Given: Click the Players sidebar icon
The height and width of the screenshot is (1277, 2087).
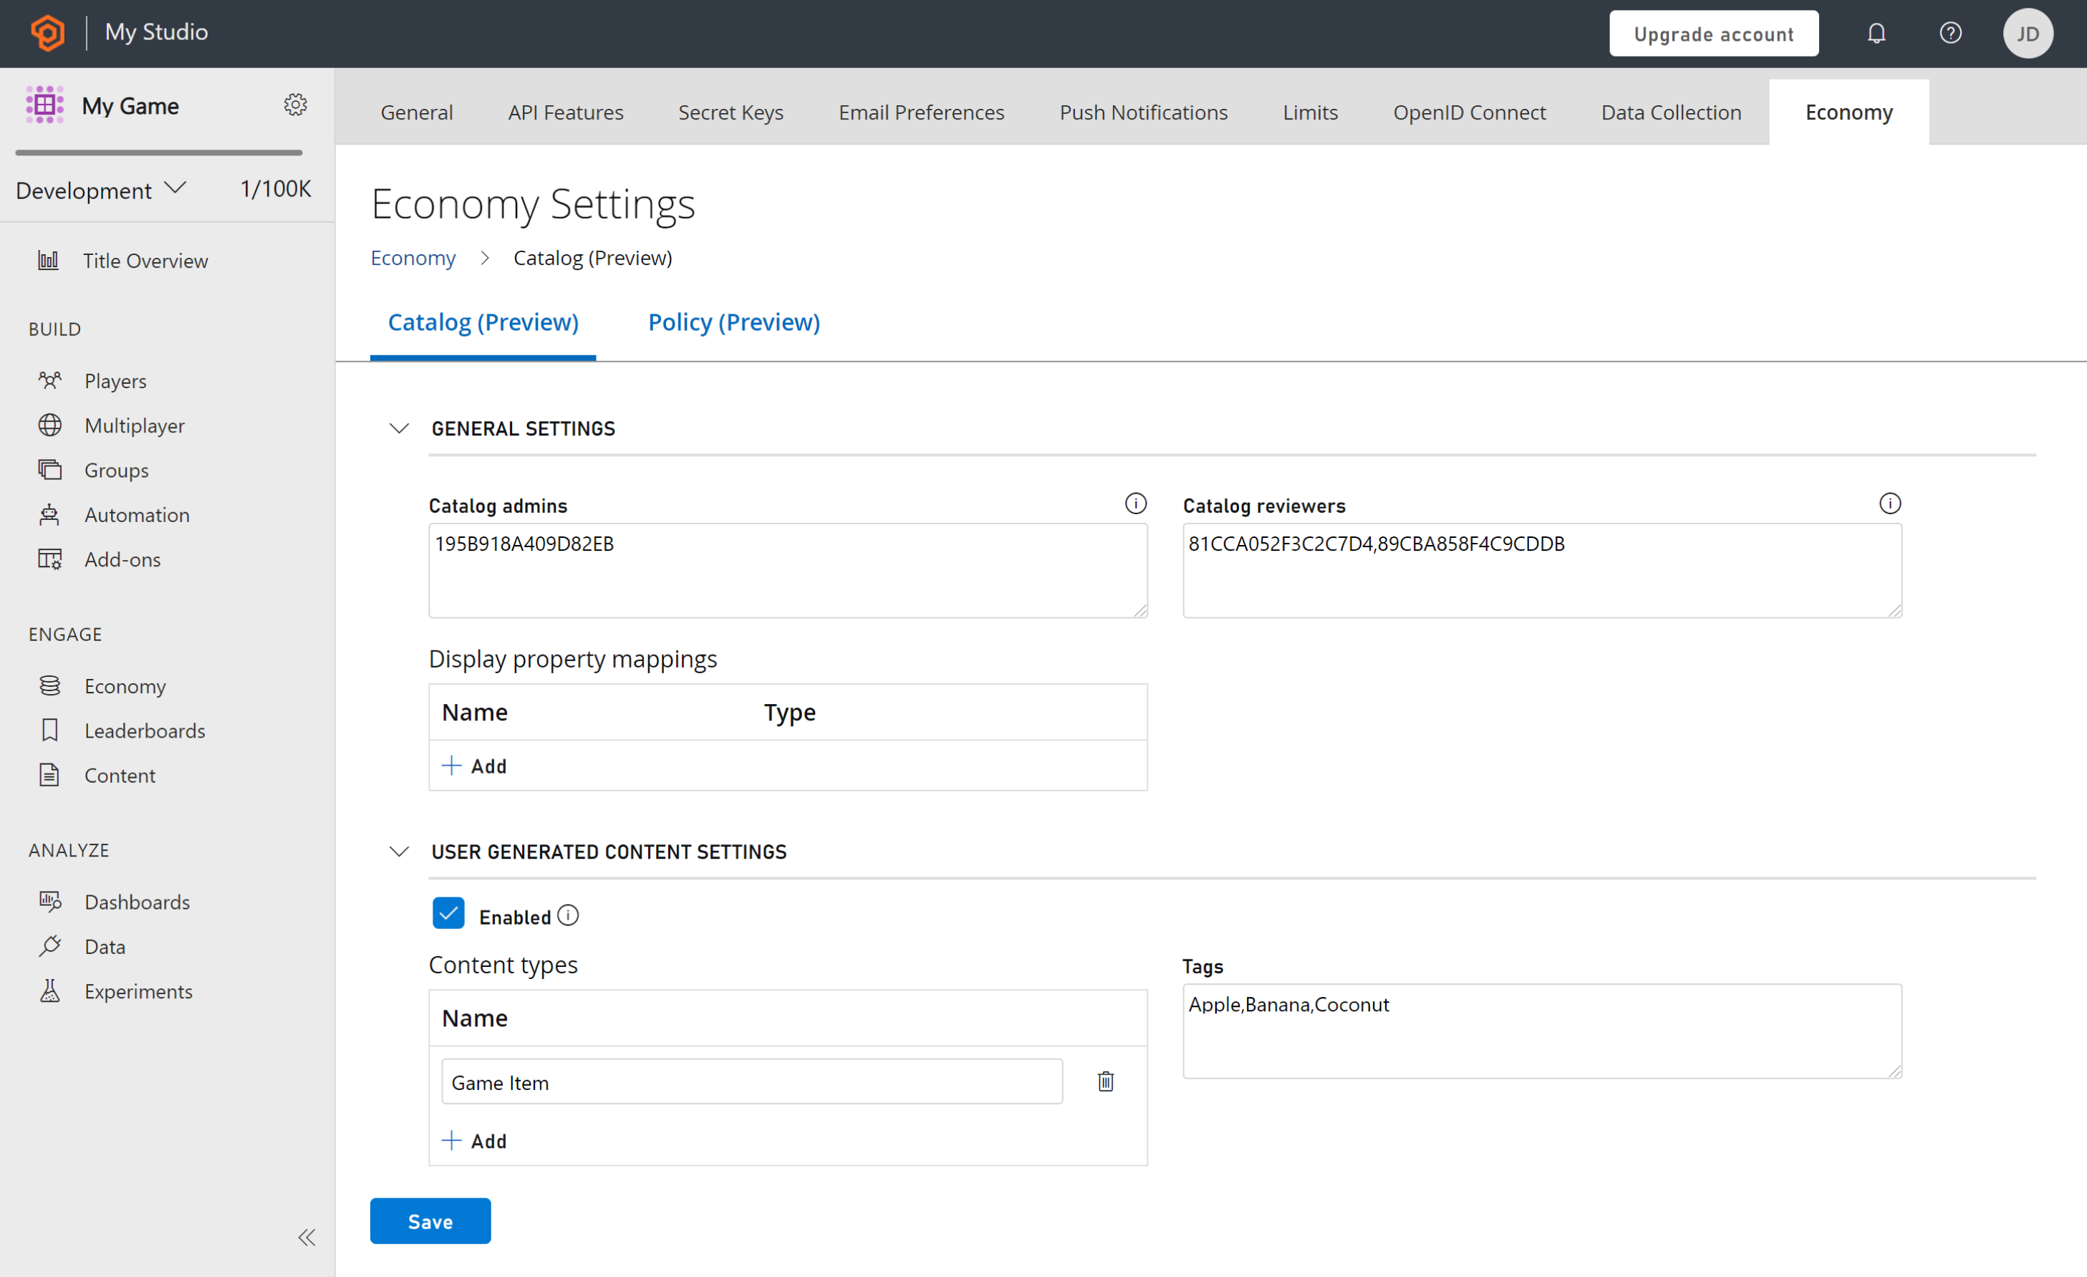Looking at the screenshot, I should (x=51, y=380).
